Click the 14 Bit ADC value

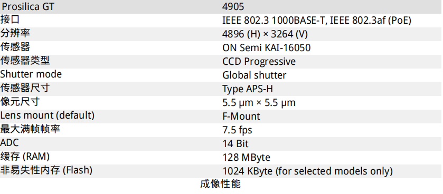tap(235, 143)
